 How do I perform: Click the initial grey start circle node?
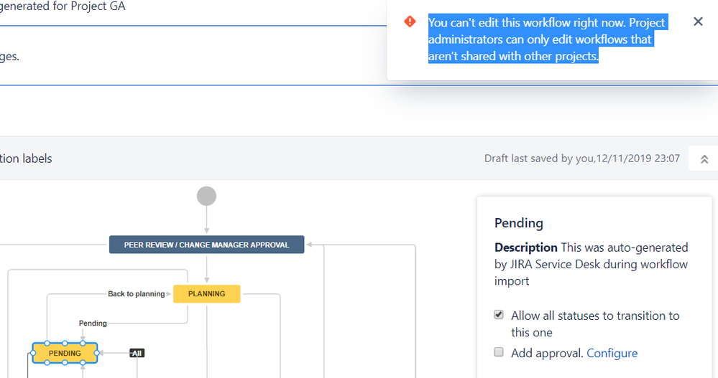(206, 196)
